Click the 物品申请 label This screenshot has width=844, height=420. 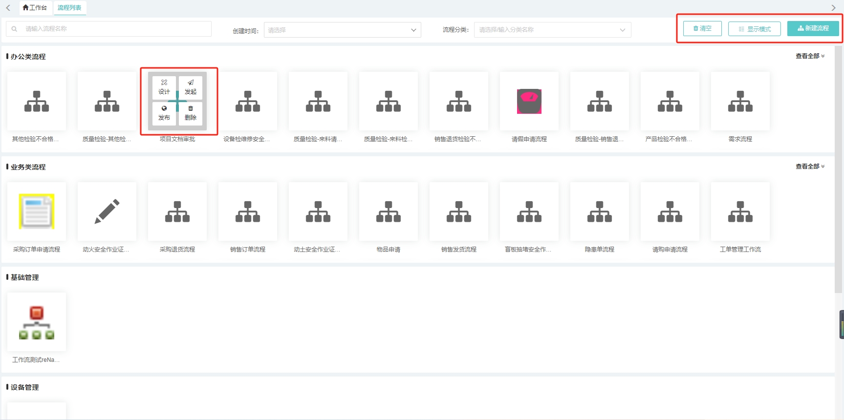click(x=389, y=250)
